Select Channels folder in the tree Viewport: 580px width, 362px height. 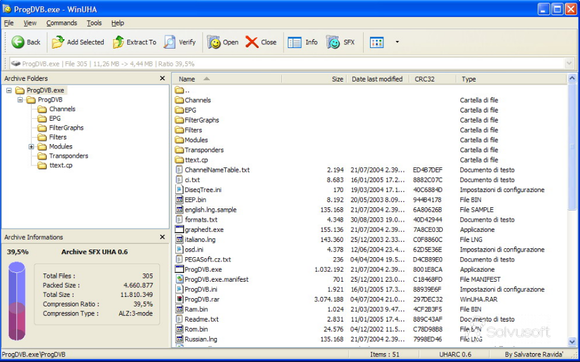pos(62,109)
